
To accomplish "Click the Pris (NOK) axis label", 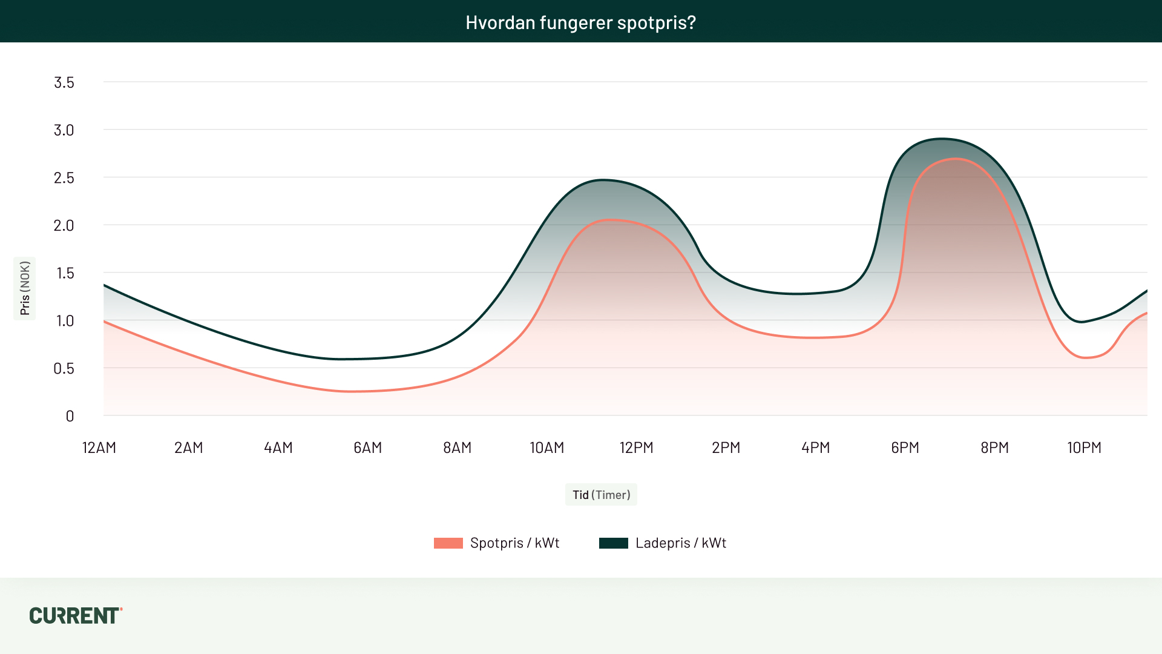I will tap(25, 288).
